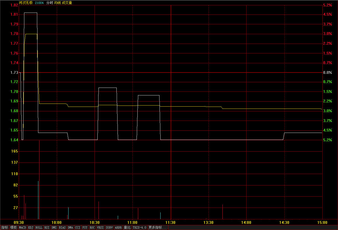This screenshot has height=230, width=338.
Task: Click the 13:30 time axis label
Action: click(208, 222)
